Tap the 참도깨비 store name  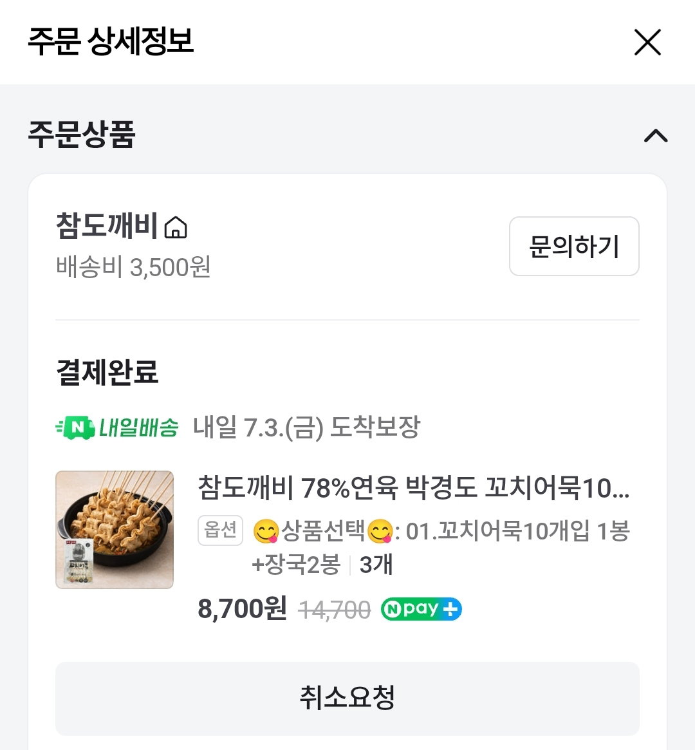pyautogui.click(x=107, y=225)
